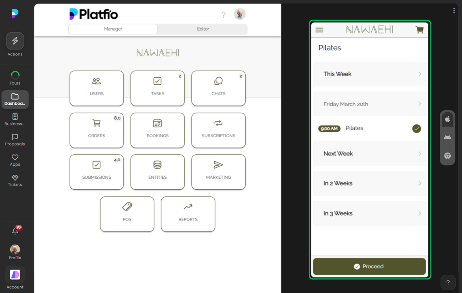Screen dimensions: 462x293
Task: Switch preview to web browser view
Action: click(447, 156)
